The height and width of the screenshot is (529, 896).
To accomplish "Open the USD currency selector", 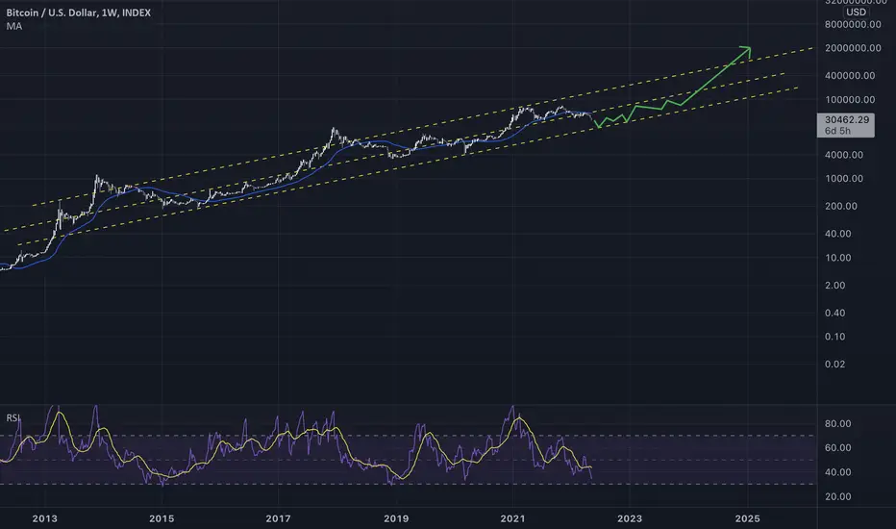I will [x=856, y=12].
